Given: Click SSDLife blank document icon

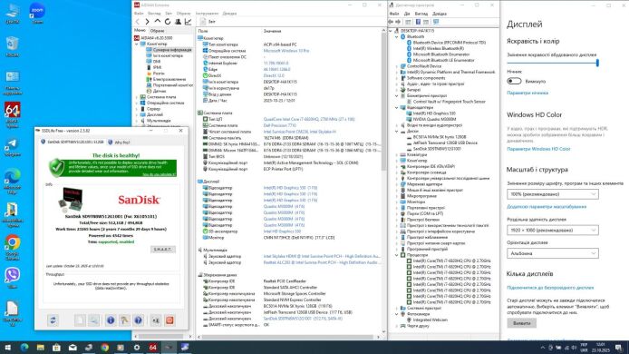Looking at the screenshot, I should coord(80,320).
